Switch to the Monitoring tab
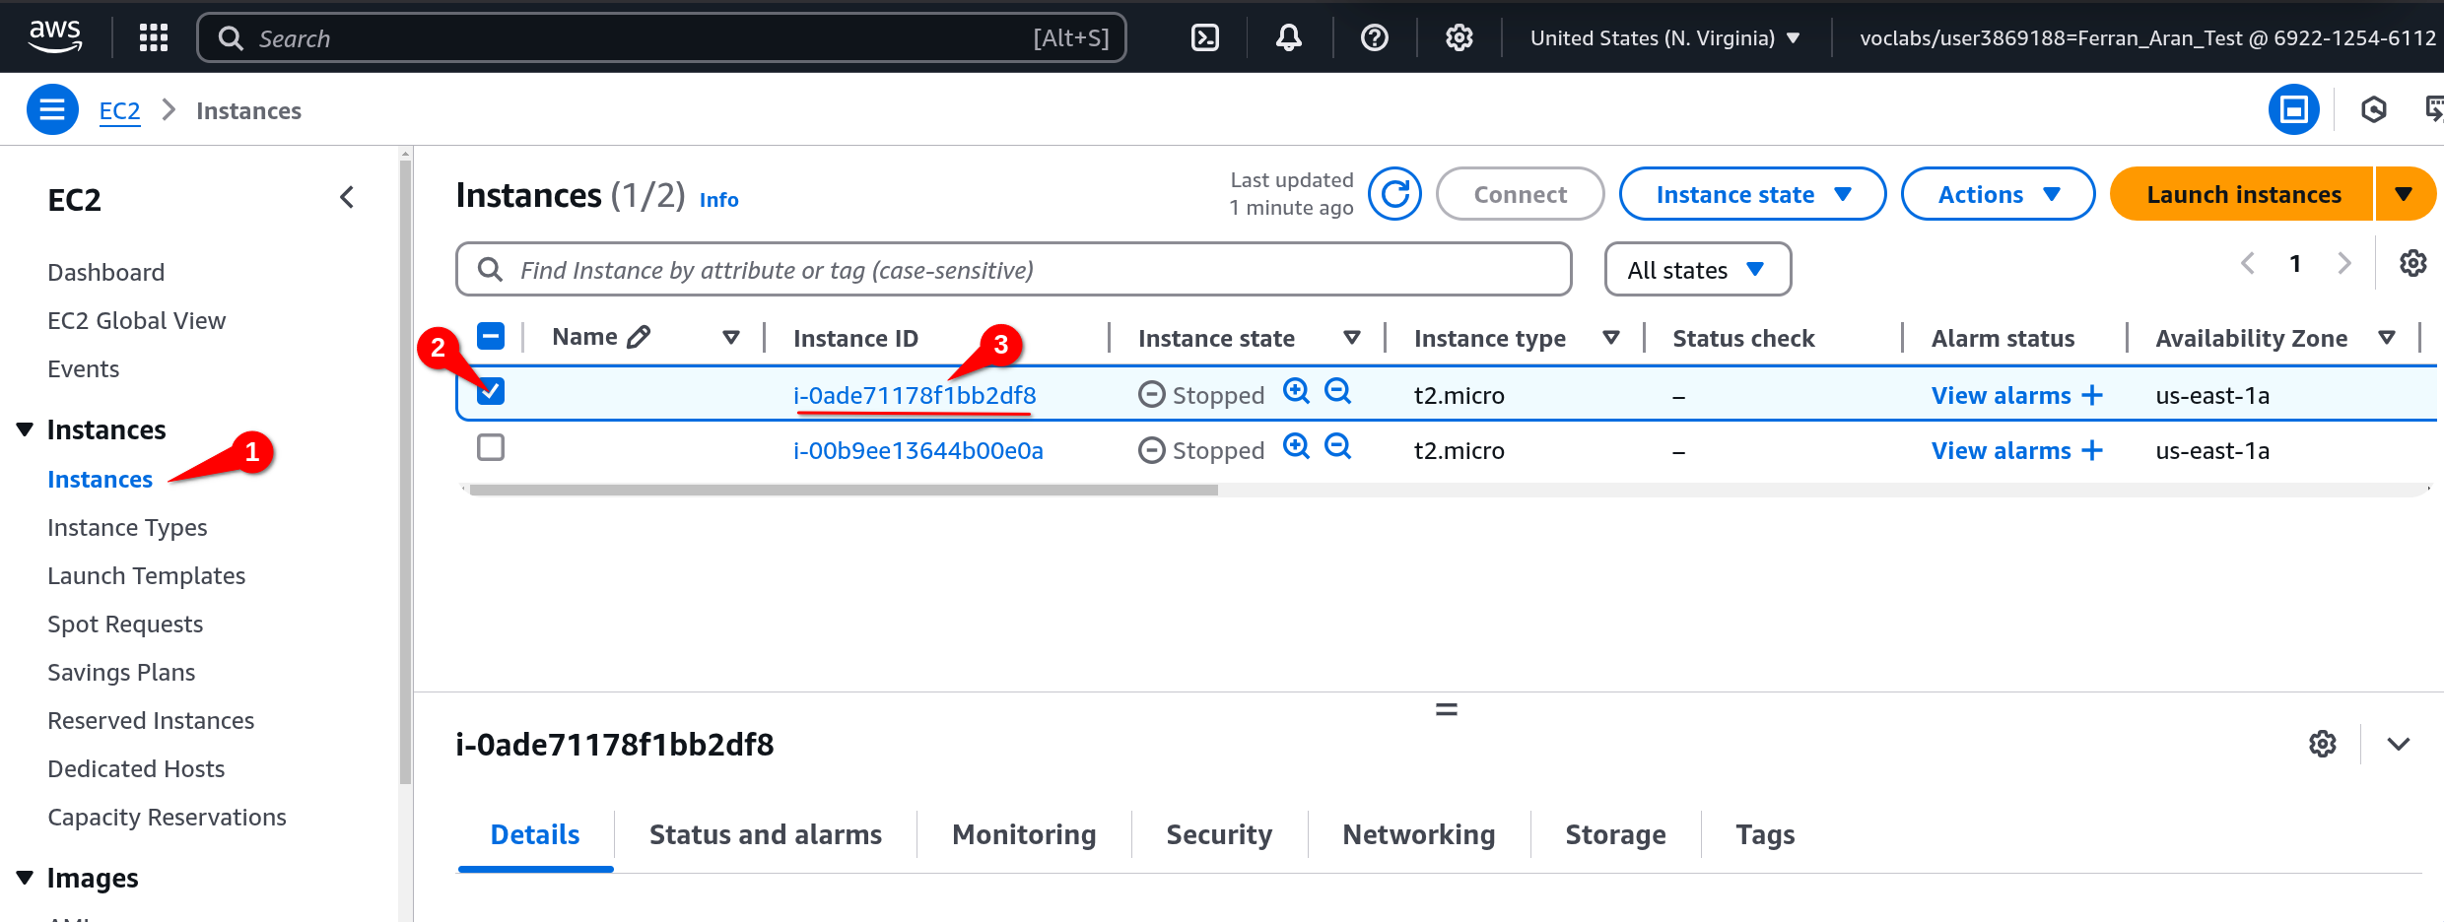The height and width of the screenshot is (922, 2444). (1023, 834)
